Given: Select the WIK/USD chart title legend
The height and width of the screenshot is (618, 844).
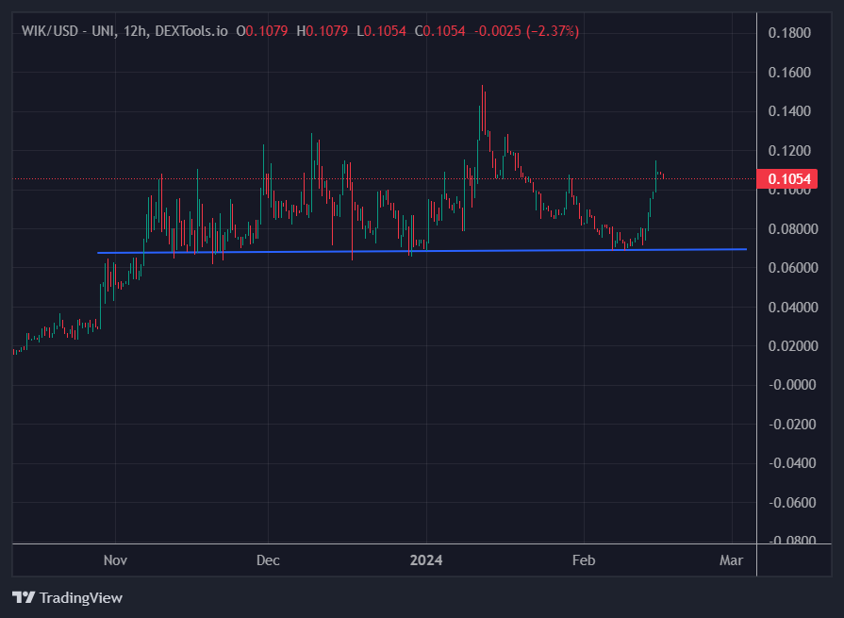Looking at the screenshot, I should point(124,31).
